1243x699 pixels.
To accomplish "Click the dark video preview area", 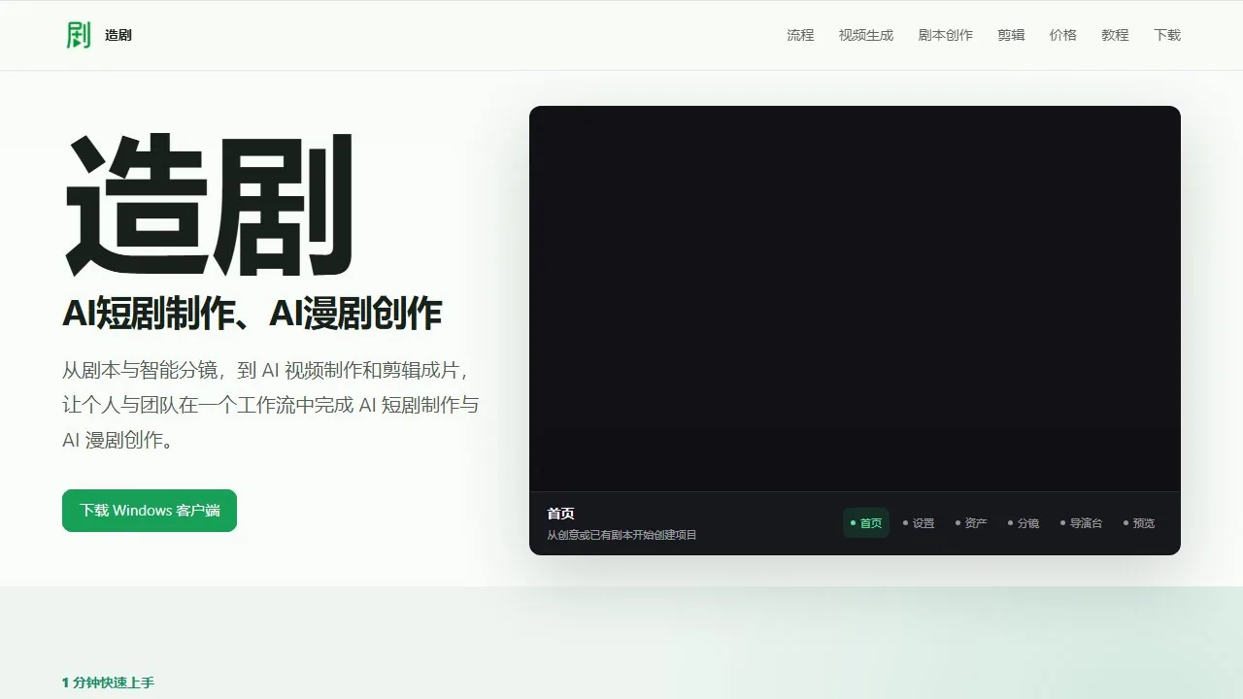I will tap(855, 298).
